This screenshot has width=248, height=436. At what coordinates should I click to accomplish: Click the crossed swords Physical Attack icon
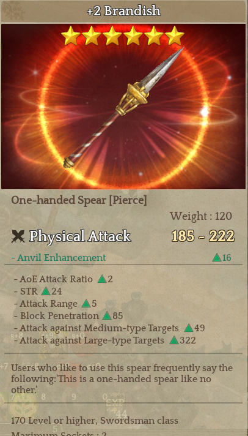[18, 236]
